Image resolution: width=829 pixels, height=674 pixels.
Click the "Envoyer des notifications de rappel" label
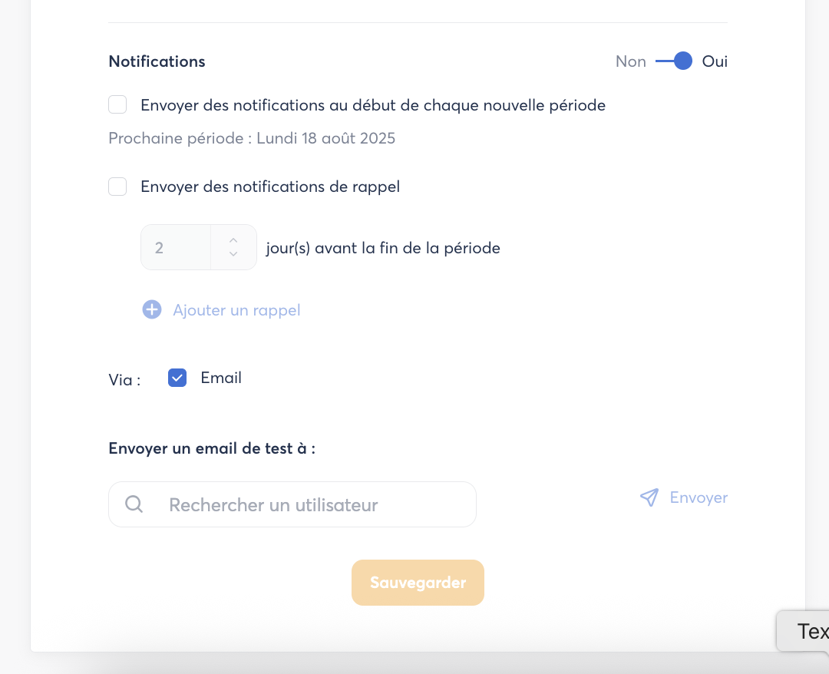[270, 187]
